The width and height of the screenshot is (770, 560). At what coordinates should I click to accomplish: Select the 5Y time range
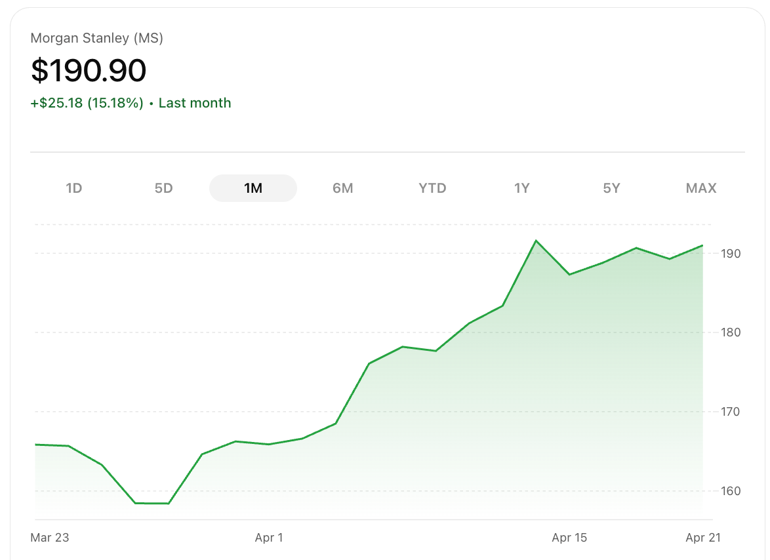pyautogui.click(x=611, y=188)
